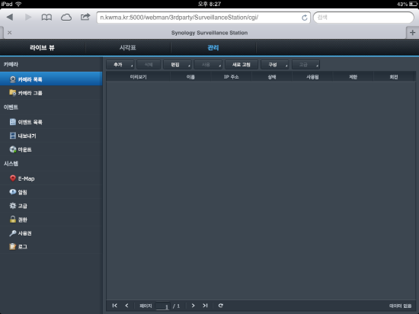Open the 내보내기 export item

click(51, 136)
